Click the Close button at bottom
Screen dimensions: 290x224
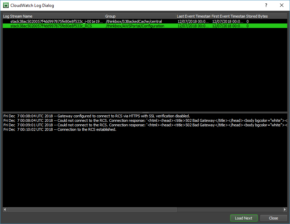(x=273, y=218)
